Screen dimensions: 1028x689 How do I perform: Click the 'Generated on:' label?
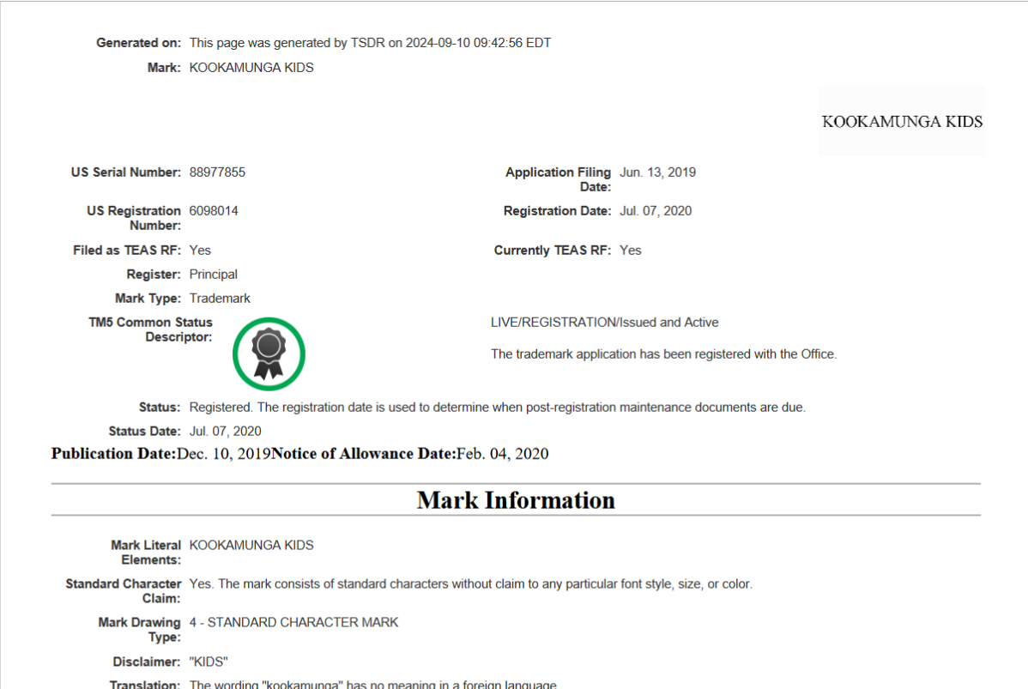pyautogui.click(x=138, y=43)
